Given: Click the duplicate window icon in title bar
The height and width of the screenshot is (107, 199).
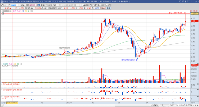Looking at the screenshot, I should 183,1.
